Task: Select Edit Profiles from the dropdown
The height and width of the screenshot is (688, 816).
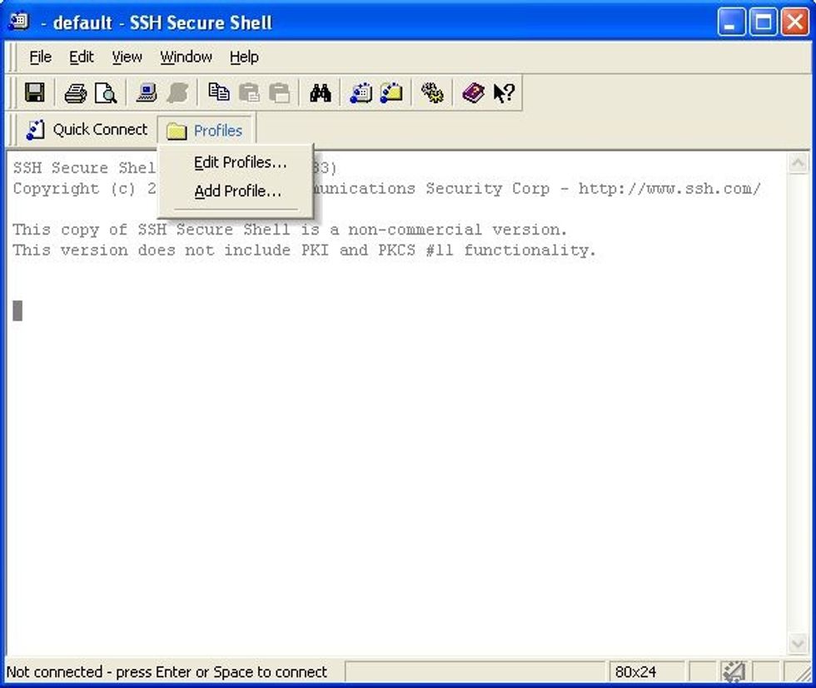Action: (x=240, y=163)
